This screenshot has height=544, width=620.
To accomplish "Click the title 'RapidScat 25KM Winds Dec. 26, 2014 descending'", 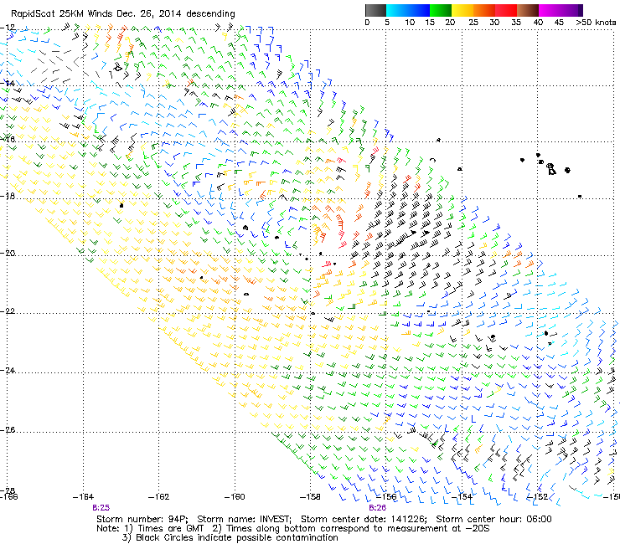I will [123, 14].
